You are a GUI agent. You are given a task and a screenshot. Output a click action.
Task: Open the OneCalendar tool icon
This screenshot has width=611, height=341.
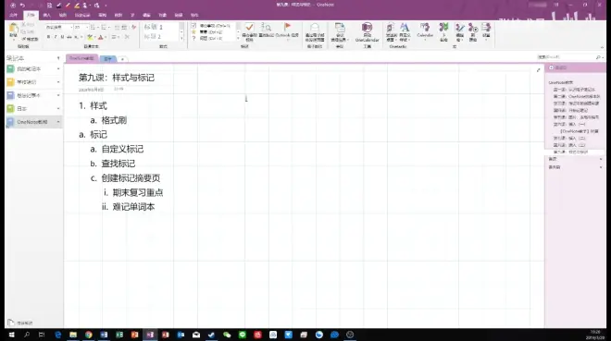(x=367, y=27)
